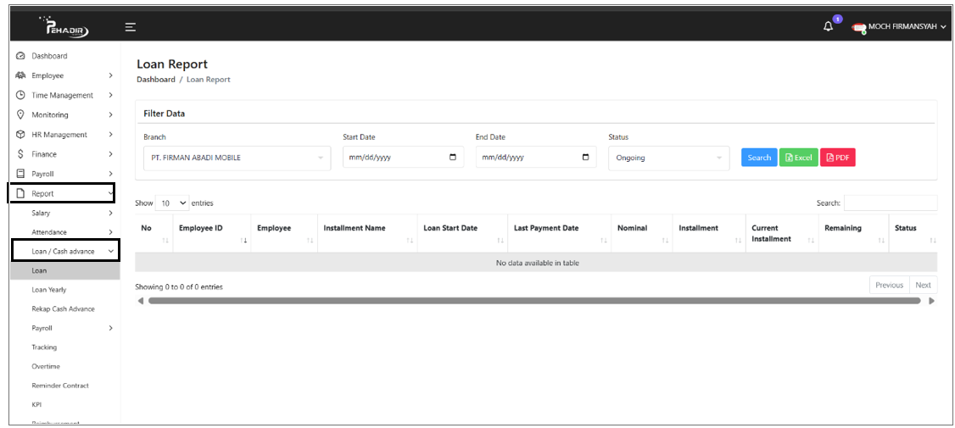Click the Monitoring location pin icon
955x428 pixels.
[x=20, y=114]
